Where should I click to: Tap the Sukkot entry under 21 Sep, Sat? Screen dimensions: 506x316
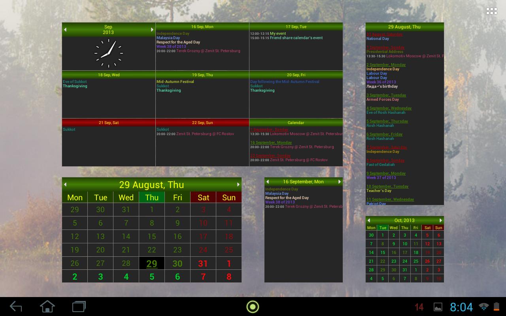tap(69, 129)
